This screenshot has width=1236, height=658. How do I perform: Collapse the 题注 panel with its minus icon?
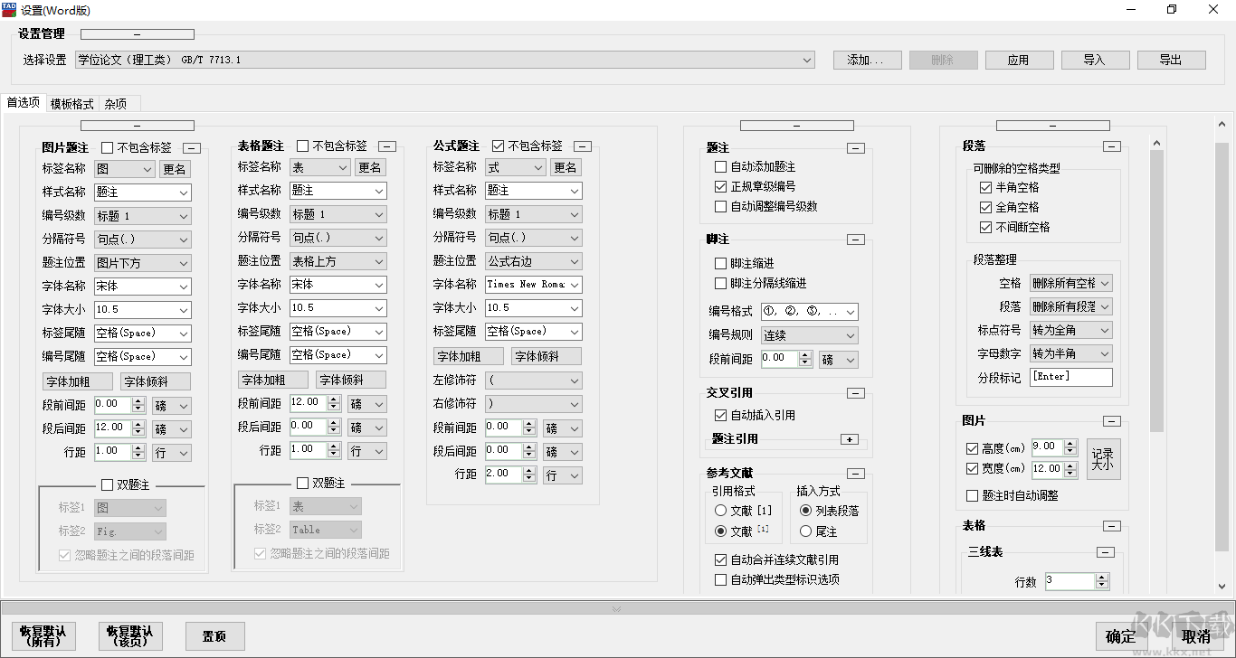pyautogui.click(x=856, y=147)
